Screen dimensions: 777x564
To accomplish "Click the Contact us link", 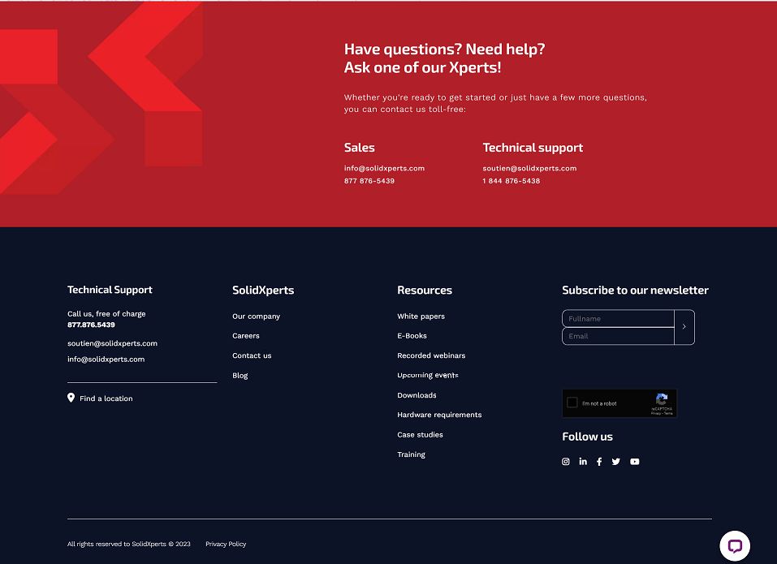I will (252, 355).
